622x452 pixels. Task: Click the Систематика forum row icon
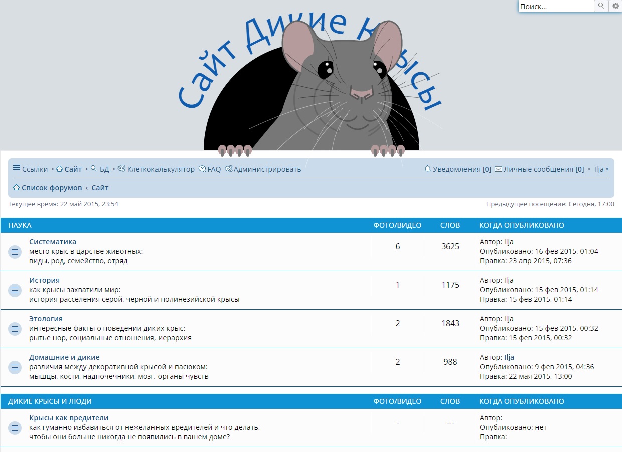click(x=15, y=252)
